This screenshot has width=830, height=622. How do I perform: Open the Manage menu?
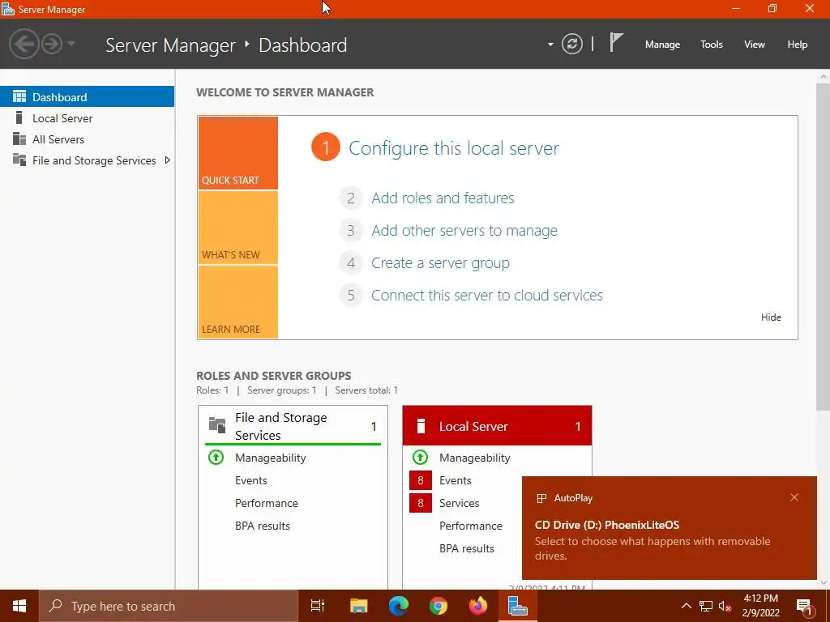662,45
